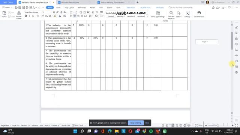Viewport: 240px width, 135px height.
Task: Switch to web layout globe view in status bar
Action: pyautogui.click(x=185, y=125)
